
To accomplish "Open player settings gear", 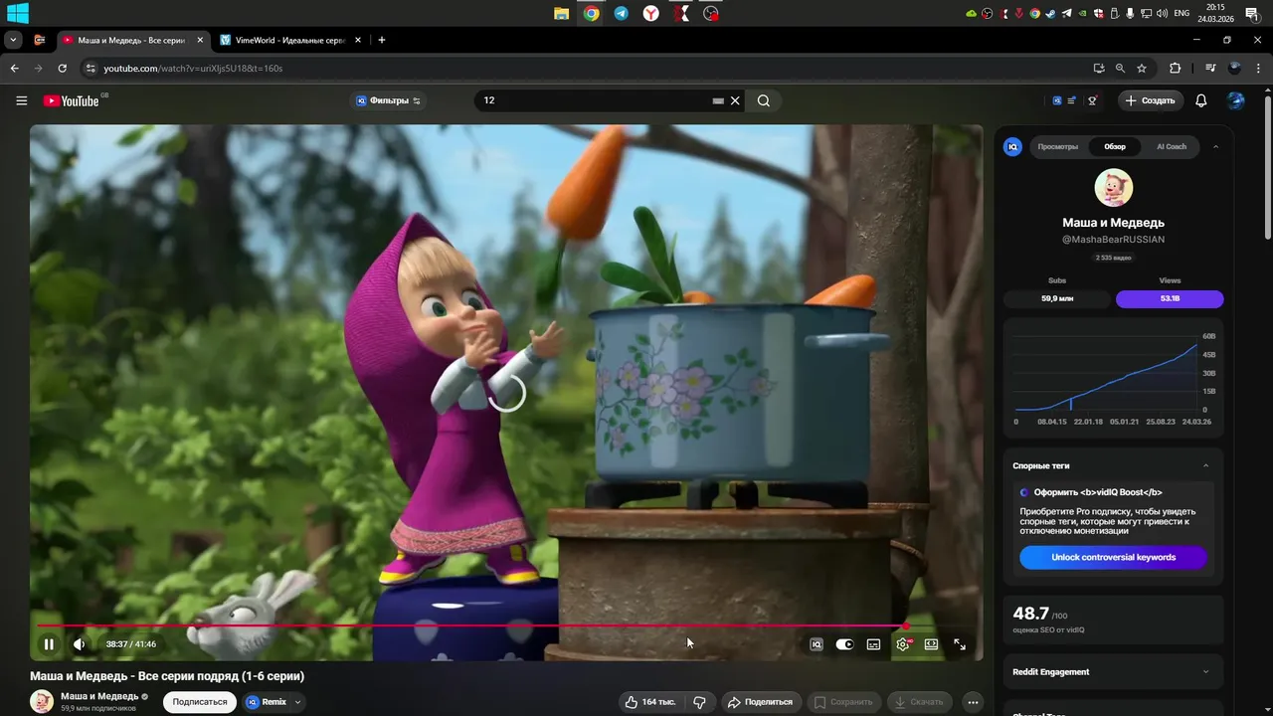I will [x=903, y=644].
